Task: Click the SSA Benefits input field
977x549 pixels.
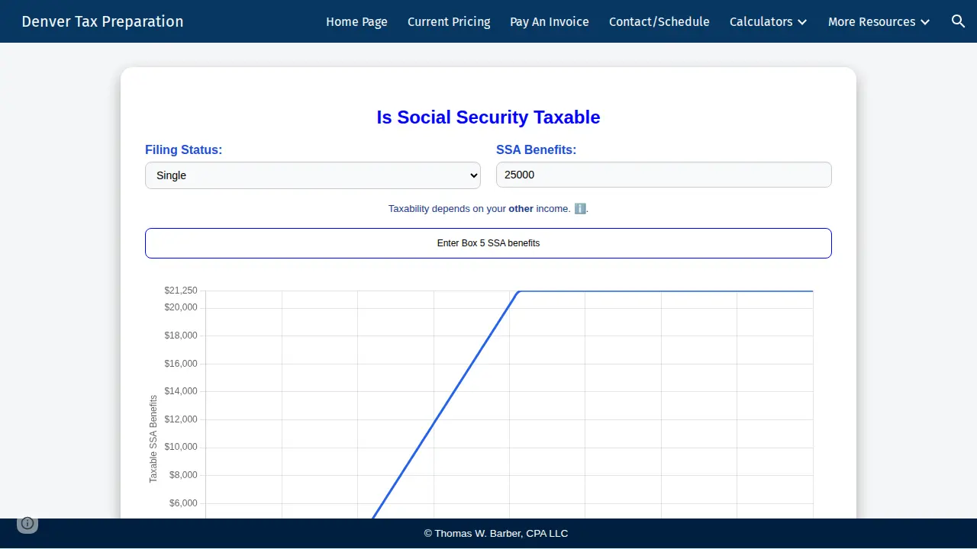Action: [664, 175]
